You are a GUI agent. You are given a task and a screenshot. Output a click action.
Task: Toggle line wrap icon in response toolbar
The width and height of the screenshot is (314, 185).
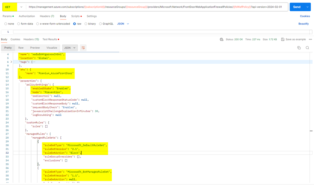(x=83, y=48)
